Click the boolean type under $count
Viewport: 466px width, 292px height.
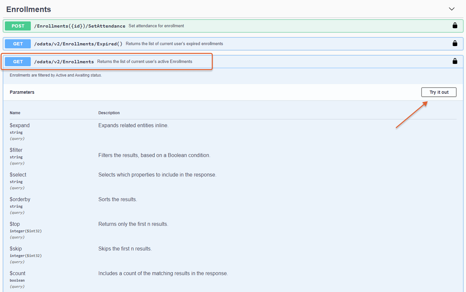tap(17, 280)
